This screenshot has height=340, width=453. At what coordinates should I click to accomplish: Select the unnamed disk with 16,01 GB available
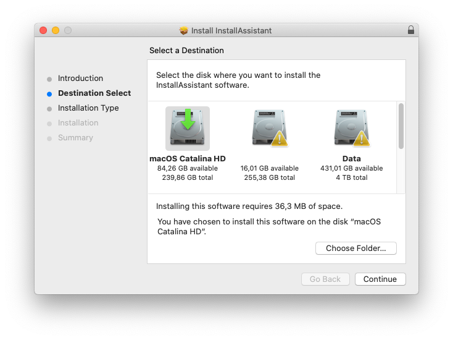[x=270, y=128]
